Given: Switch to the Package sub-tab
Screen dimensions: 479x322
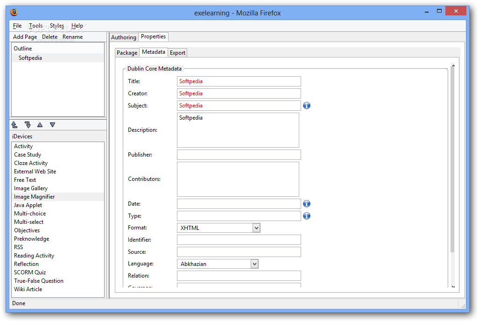Looking at the screenshot, I should pyautogui.click(x=127, y=53).
